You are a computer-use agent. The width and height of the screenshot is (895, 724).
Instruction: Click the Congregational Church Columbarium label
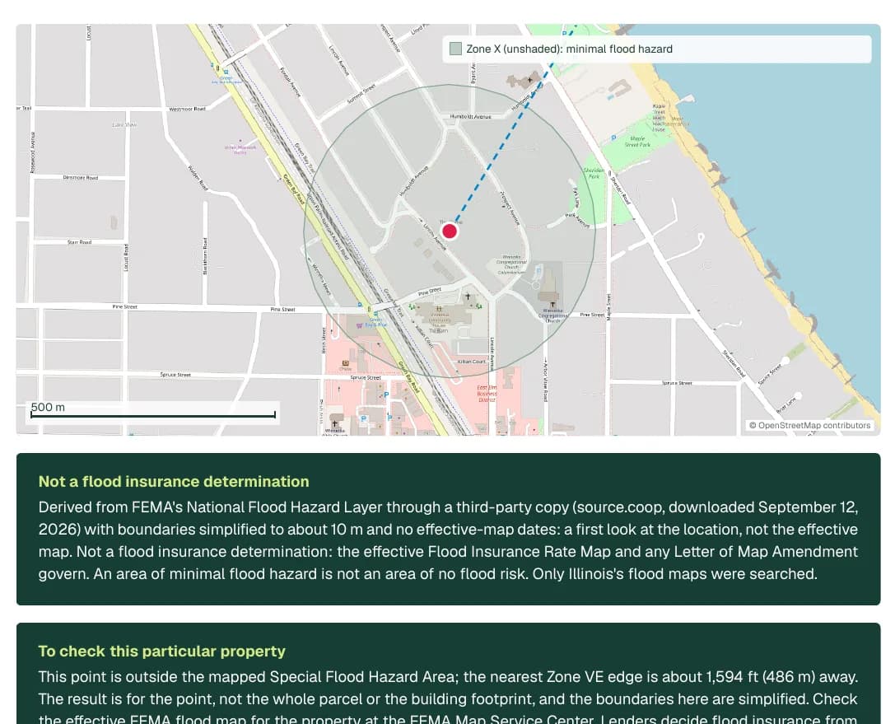pos(511,265)
